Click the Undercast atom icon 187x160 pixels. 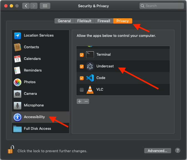[x=90, y=66]
